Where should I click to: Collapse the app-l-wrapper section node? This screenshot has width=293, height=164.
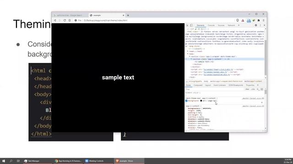[x=190, y=56]
